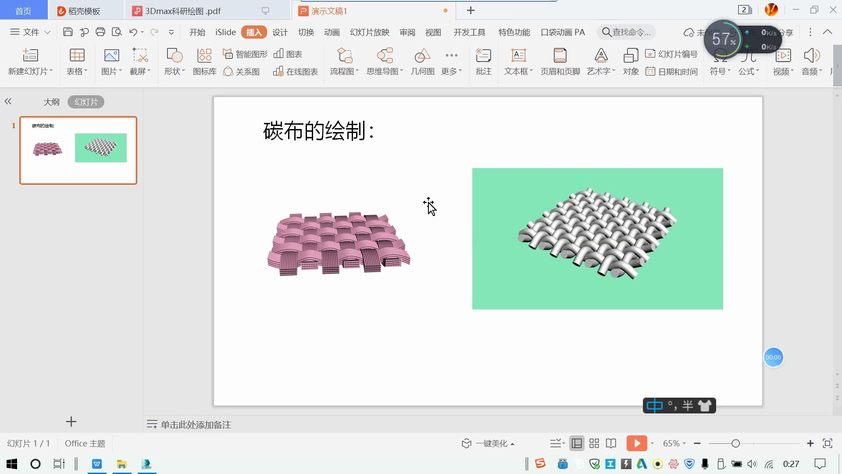Switch to the 设计 ribbon tab
Image resolution: width=842 pixels, height=474 pixels.
(x=280, y=32)
